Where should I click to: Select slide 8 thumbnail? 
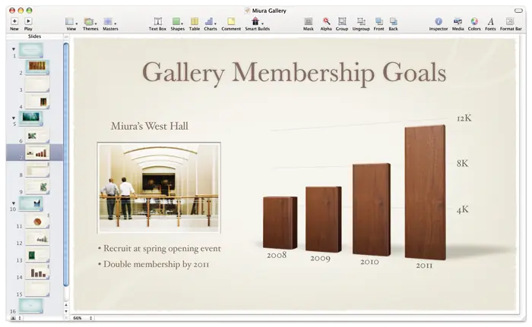(37, 169)
